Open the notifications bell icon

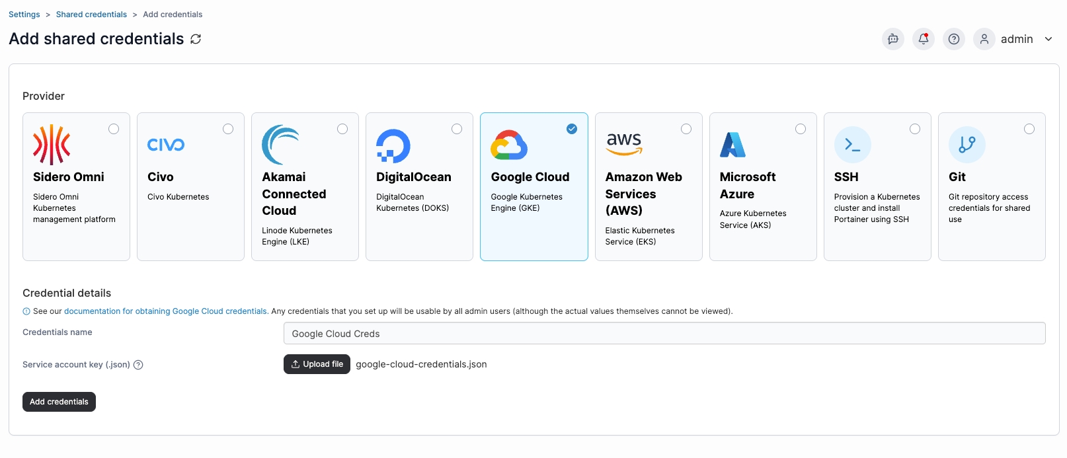(x=924, y=39)
